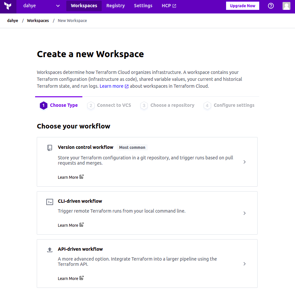Choose the Version control workflow title
Image resolution: width=295 pixels, height=301 pixels.
[x=86, y=147]
